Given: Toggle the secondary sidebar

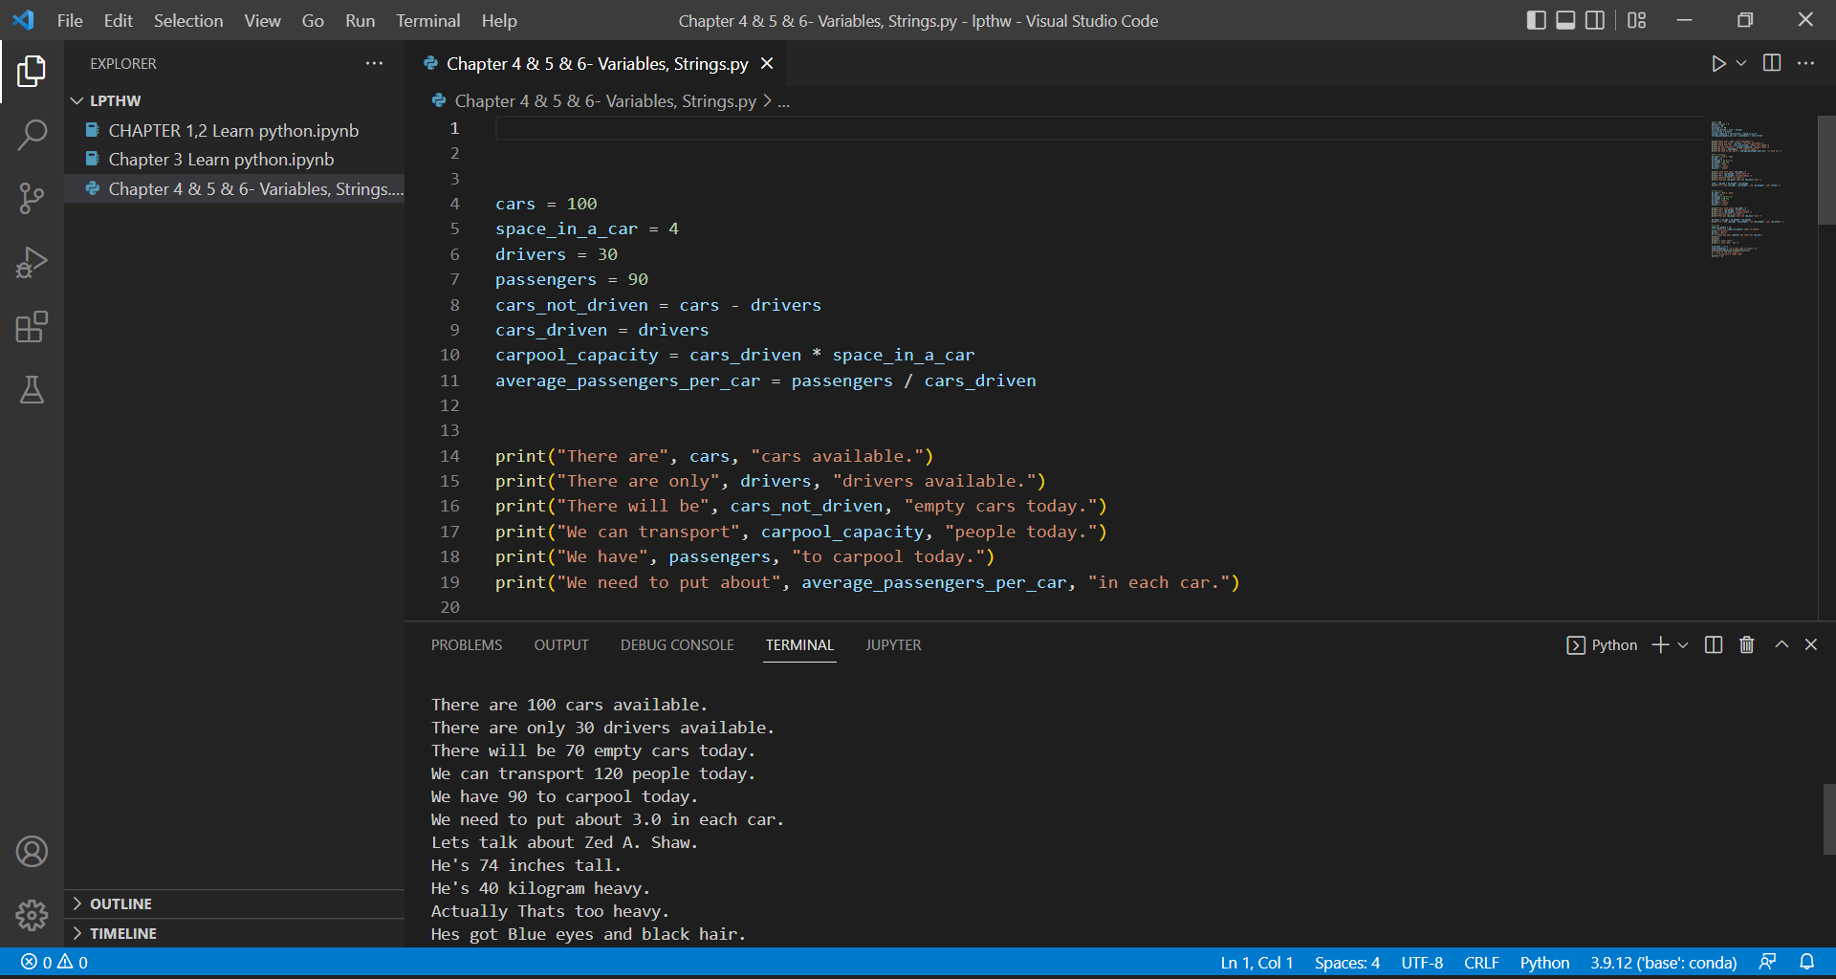Looking at the screenshot, I should (x=1595, y=19).
